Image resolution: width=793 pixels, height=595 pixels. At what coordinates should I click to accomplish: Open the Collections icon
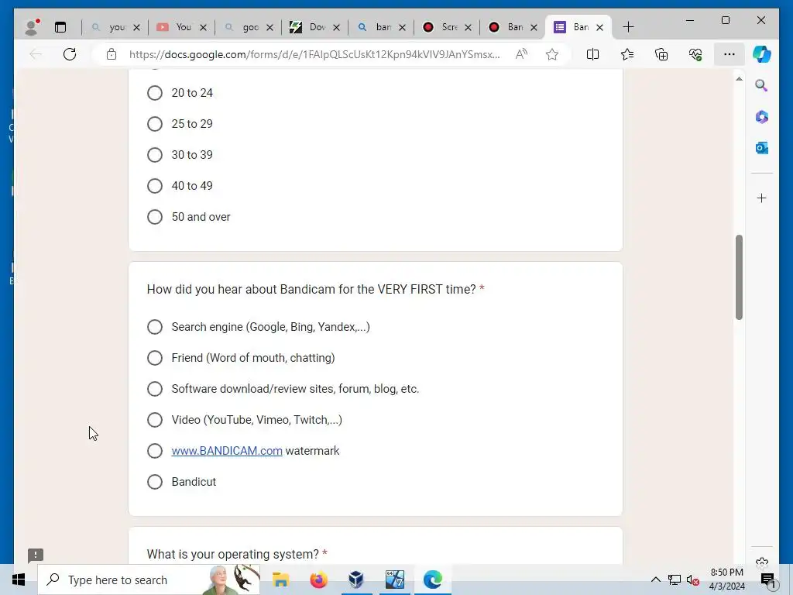[x=661, y=54]
